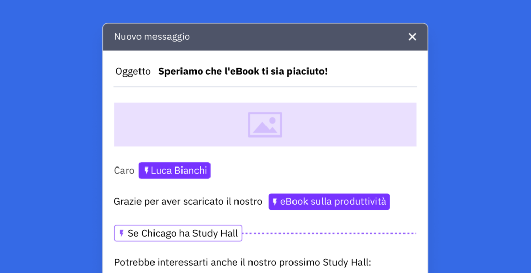This screenshot has width=531, height=273.
Task: Click the purple dotted condition line
Action: [x=329, y=234]
